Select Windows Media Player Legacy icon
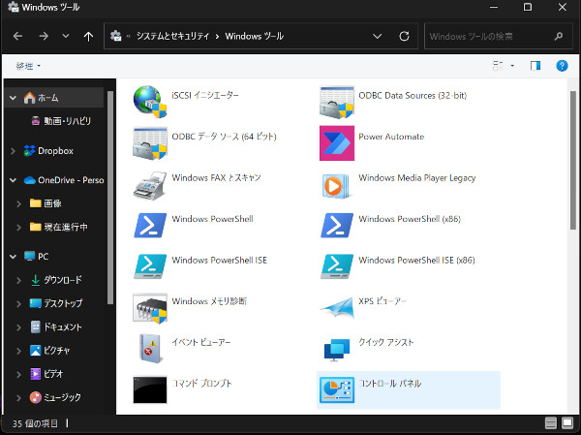 [x=336, y=185]
